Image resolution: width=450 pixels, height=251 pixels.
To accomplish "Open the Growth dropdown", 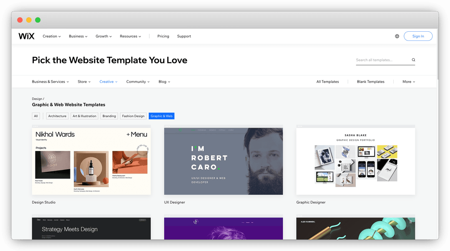I will (104, 36).
